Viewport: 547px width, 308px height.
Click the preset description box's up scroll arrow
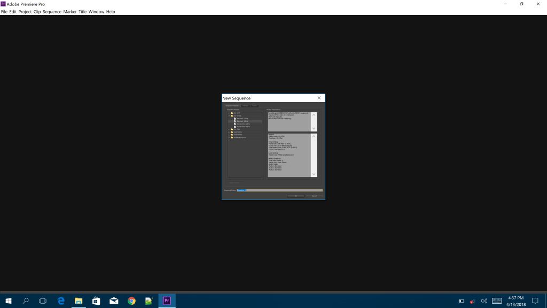[x=314, y=115]
